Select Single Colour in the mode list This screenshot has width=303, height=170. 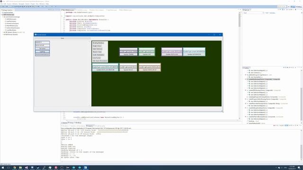pos(97,46)
